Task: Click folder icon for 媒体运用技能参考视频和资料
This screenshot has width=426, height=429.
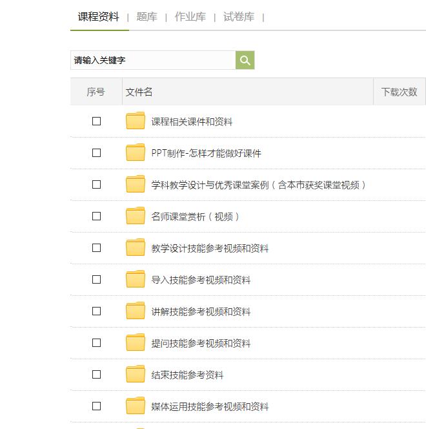Action: [x=136, y=406]
